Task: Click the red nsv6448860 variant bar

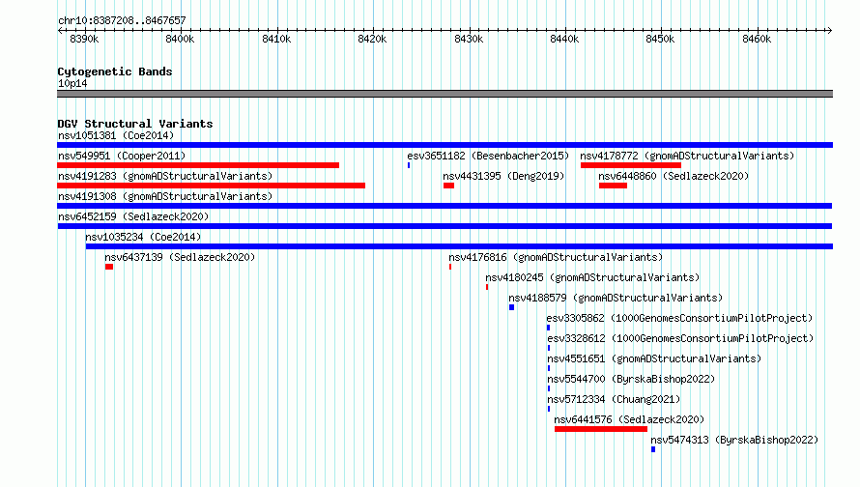Action: click(x=613, y=186)
